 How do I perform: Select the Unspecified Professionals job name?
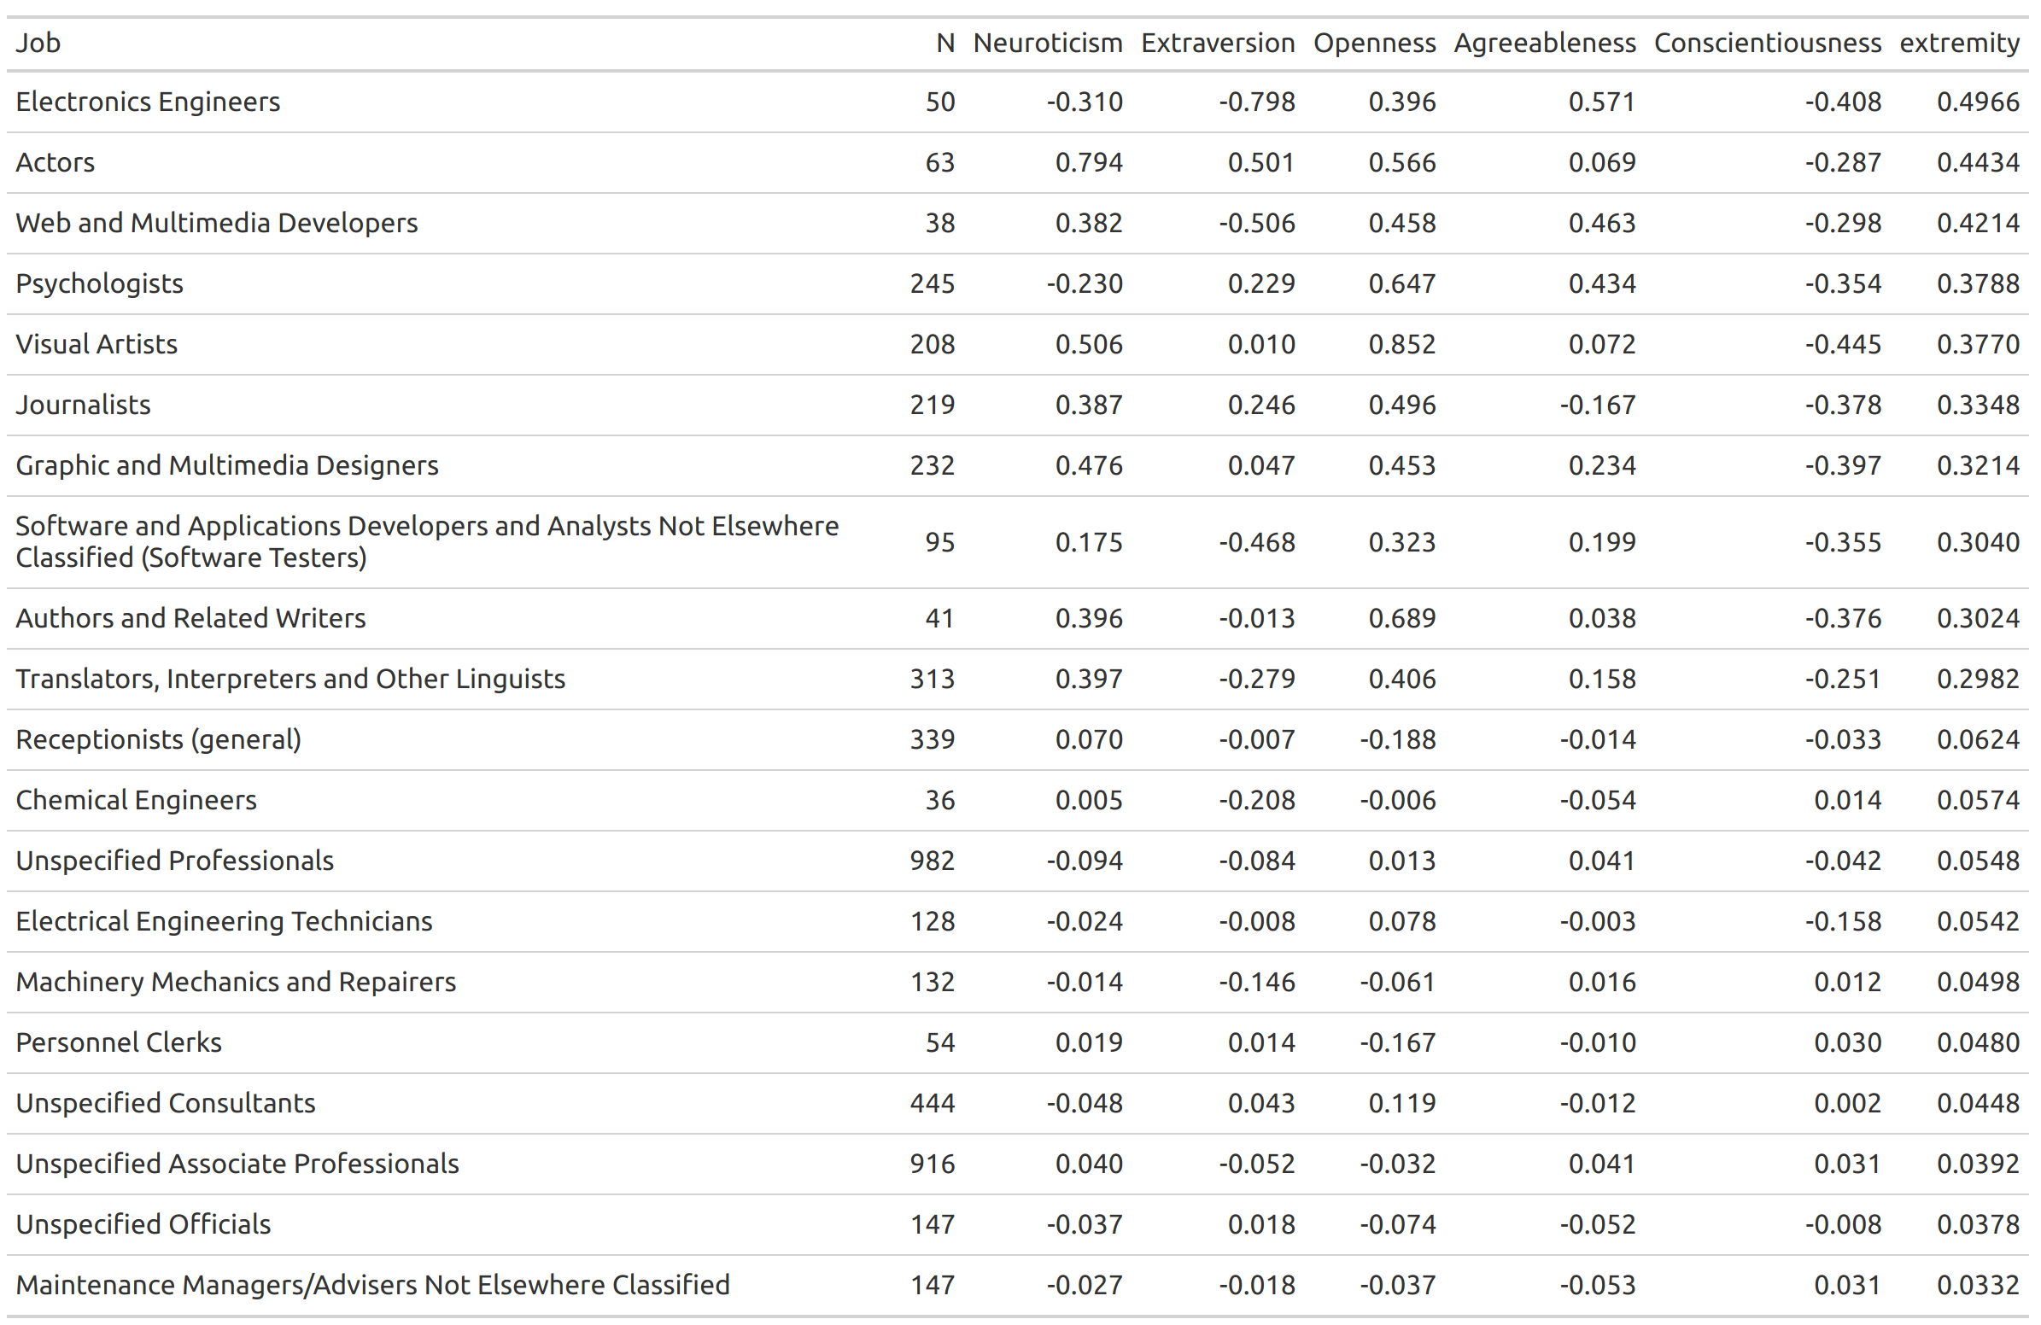click(x=174, y=861)
